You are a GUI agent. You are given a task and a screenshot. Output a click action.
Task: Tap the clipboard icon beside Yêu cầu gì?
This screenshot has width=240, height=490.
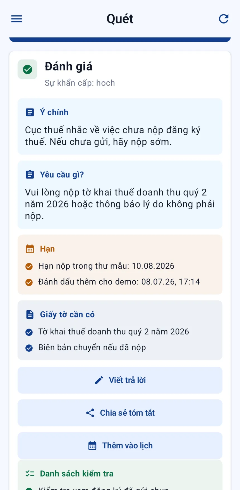(30, 174)
